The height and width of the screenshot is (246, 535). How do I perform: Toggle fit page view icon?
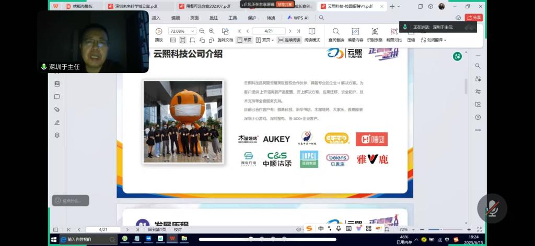(182, 40)
